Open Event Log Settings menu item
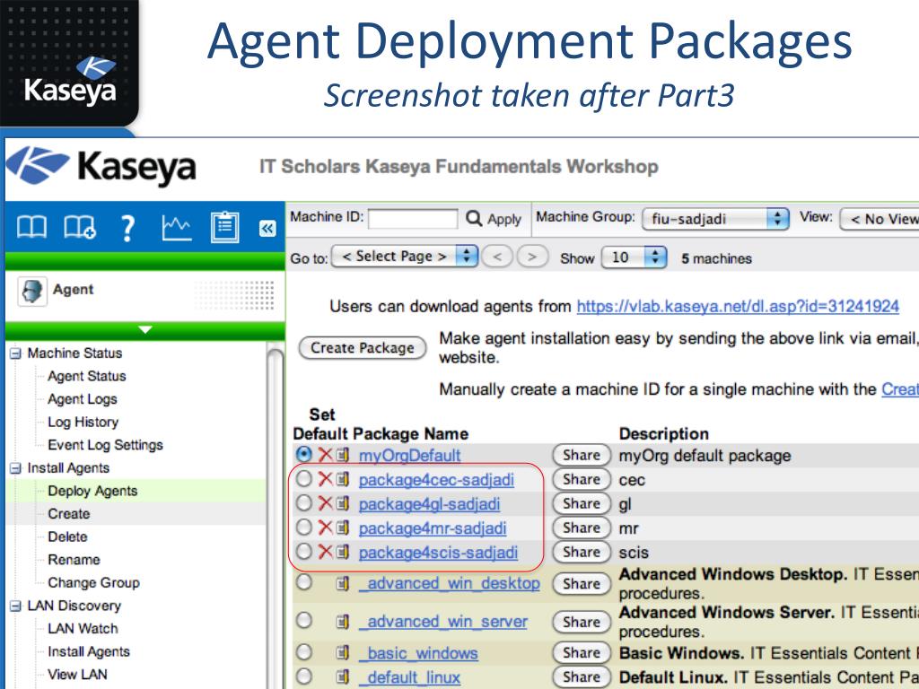919x689 pixels. [x=106, y=445]
